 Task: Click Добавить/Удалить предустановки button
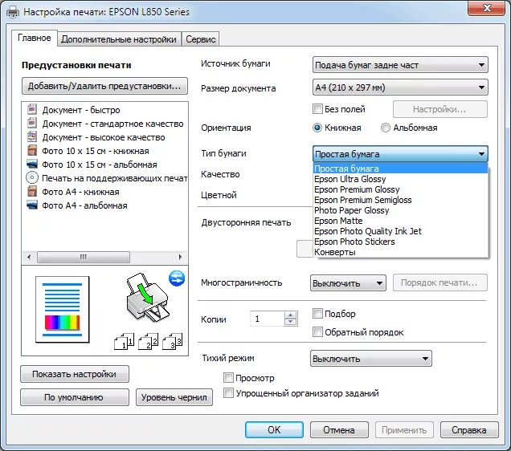tap(104, 86)
